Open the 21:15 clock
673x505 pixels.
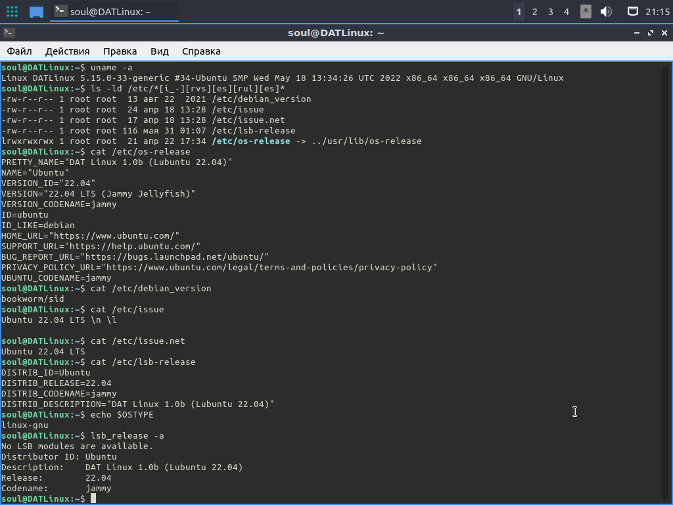pyautogui.click(x=657, y=12)
